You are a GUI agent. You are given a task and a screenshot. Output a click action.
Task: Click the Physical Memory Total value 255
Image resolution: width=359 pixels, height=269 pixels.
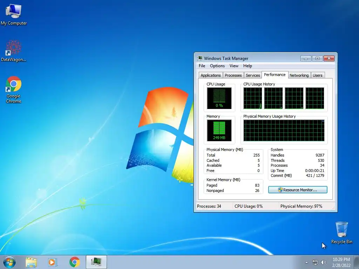256,155
